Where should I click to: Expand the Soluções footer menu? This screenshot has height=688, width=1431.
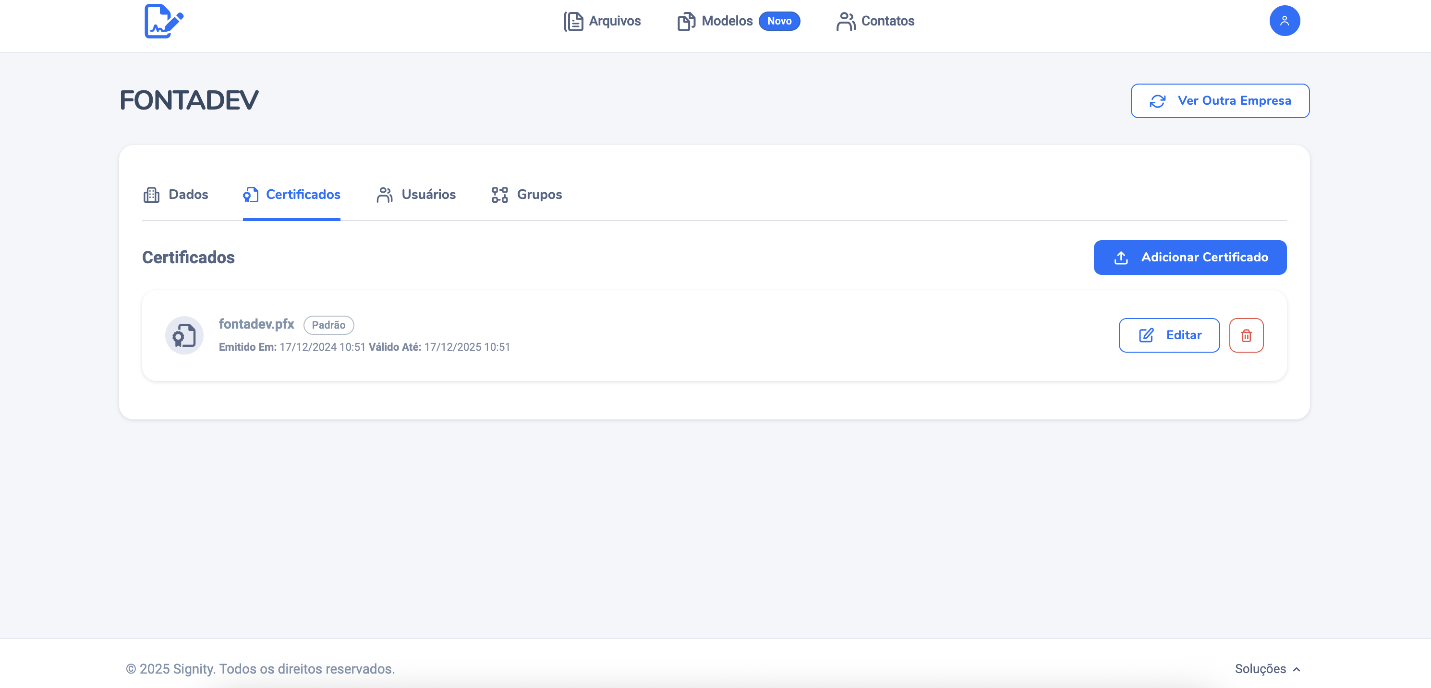[x=1267, y=669]
